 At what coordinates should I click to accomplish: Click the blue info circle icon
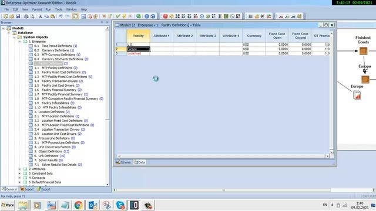(147, 16)
